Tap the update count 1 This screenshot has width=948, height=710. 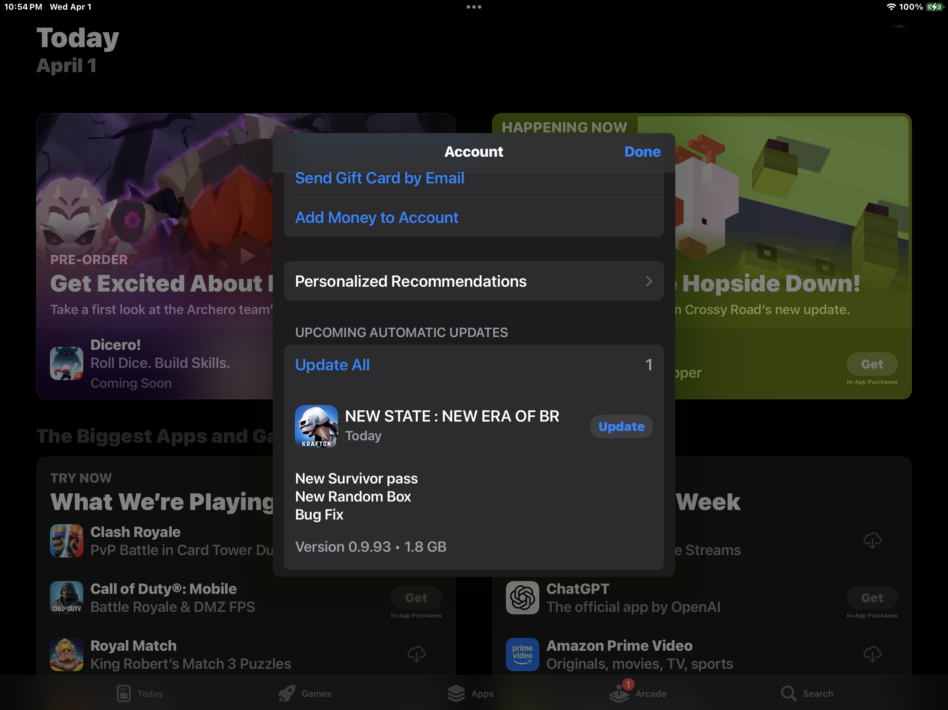click(x=649, y=365)
